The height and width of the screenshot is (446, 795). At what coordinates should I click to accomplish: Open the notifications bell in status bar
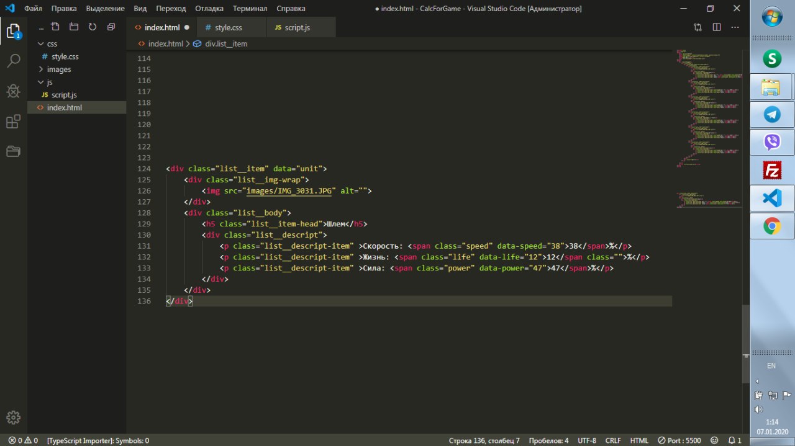(x=734, y=440)
